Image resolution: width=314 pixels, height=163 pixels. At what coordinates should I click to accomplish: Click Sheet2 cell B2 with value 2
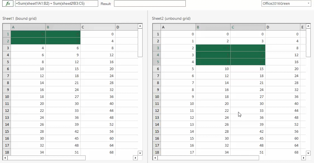tap(213, 41)
